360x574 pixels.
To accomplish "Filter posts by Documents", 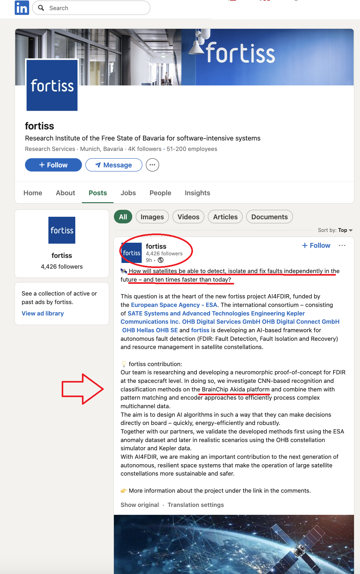I will pyautogui.click(x=269, y=217).
